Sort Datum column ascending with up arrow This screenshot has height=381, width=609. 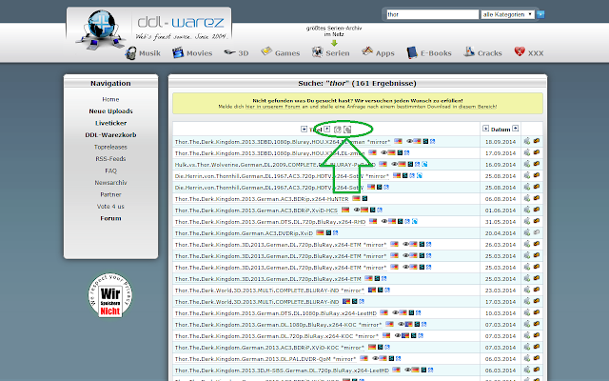coord(515,129)
